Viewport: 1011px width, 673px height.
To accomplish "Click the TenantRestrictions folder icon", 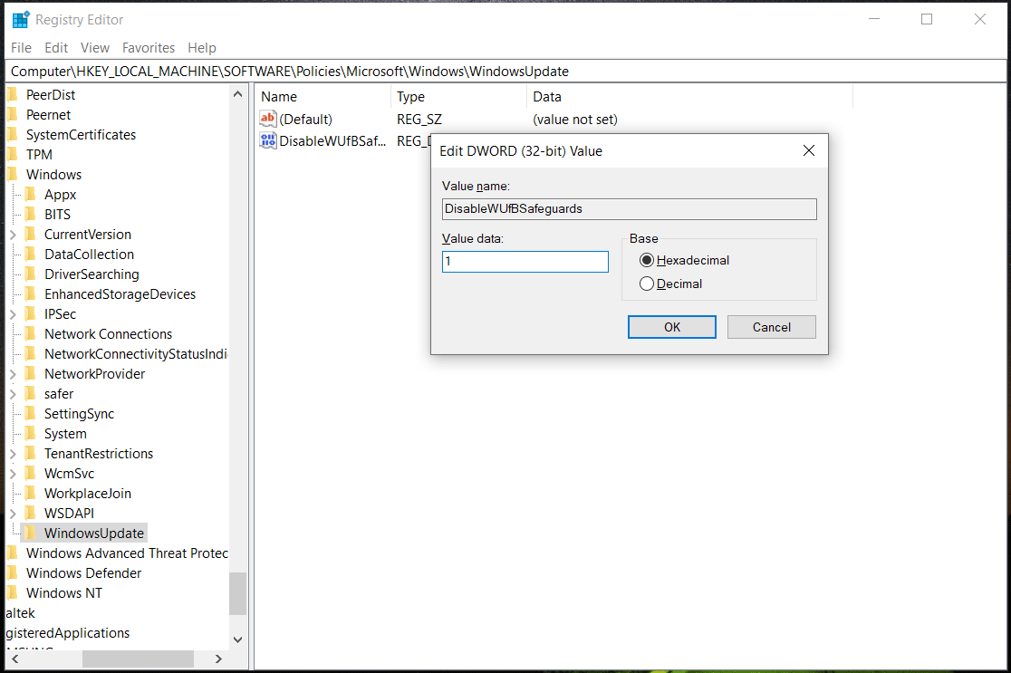I will pyautogui.click(x=30, y=455).
